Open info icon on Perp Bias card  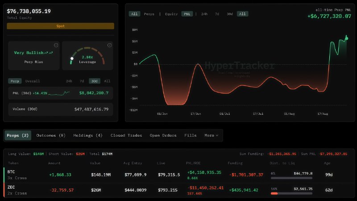56,45
